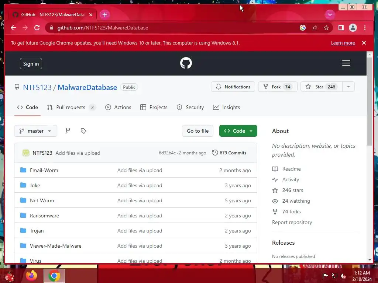This screenshot has height=283, width=378.
Task: Open the Chrome profile avatar
Action: coord(353,28)
